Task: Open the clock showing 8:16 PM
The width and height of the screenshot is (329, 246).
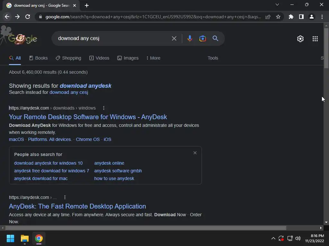Action: (315, 238)
